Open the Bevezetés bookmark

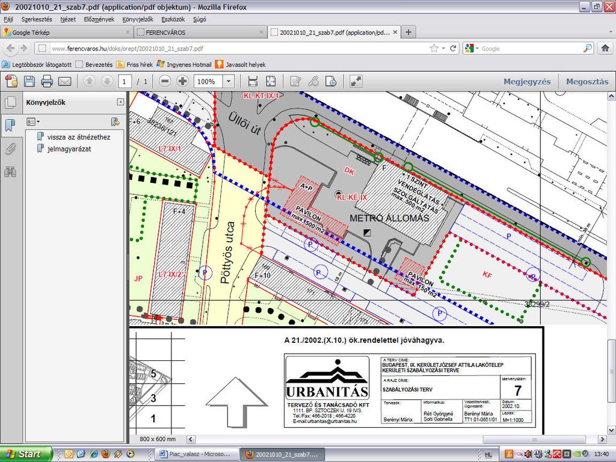94,64
